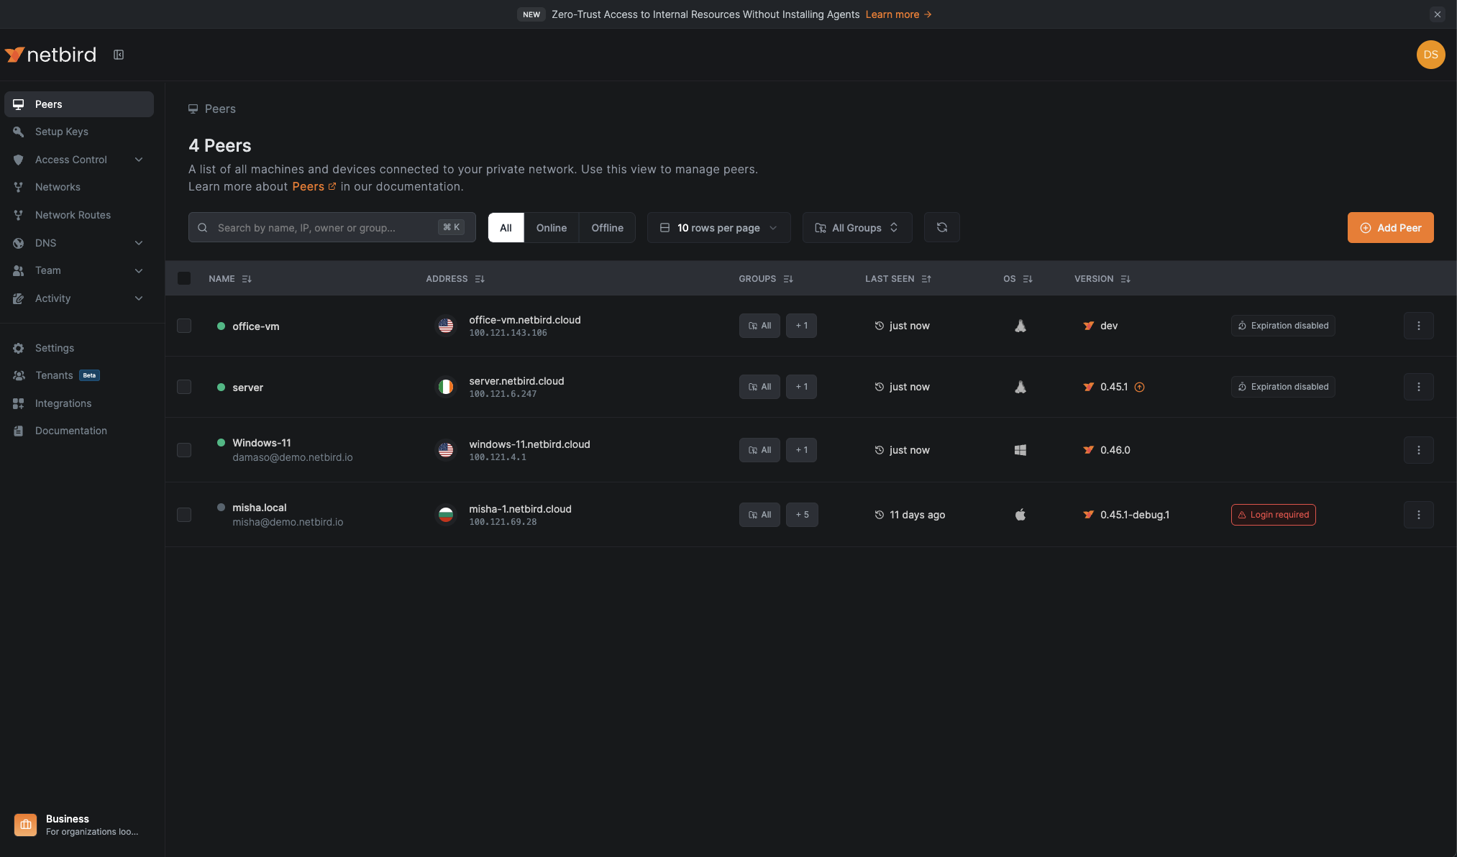
Task: Open three-dot menu for misha.local row
Action: [1418, 515]
